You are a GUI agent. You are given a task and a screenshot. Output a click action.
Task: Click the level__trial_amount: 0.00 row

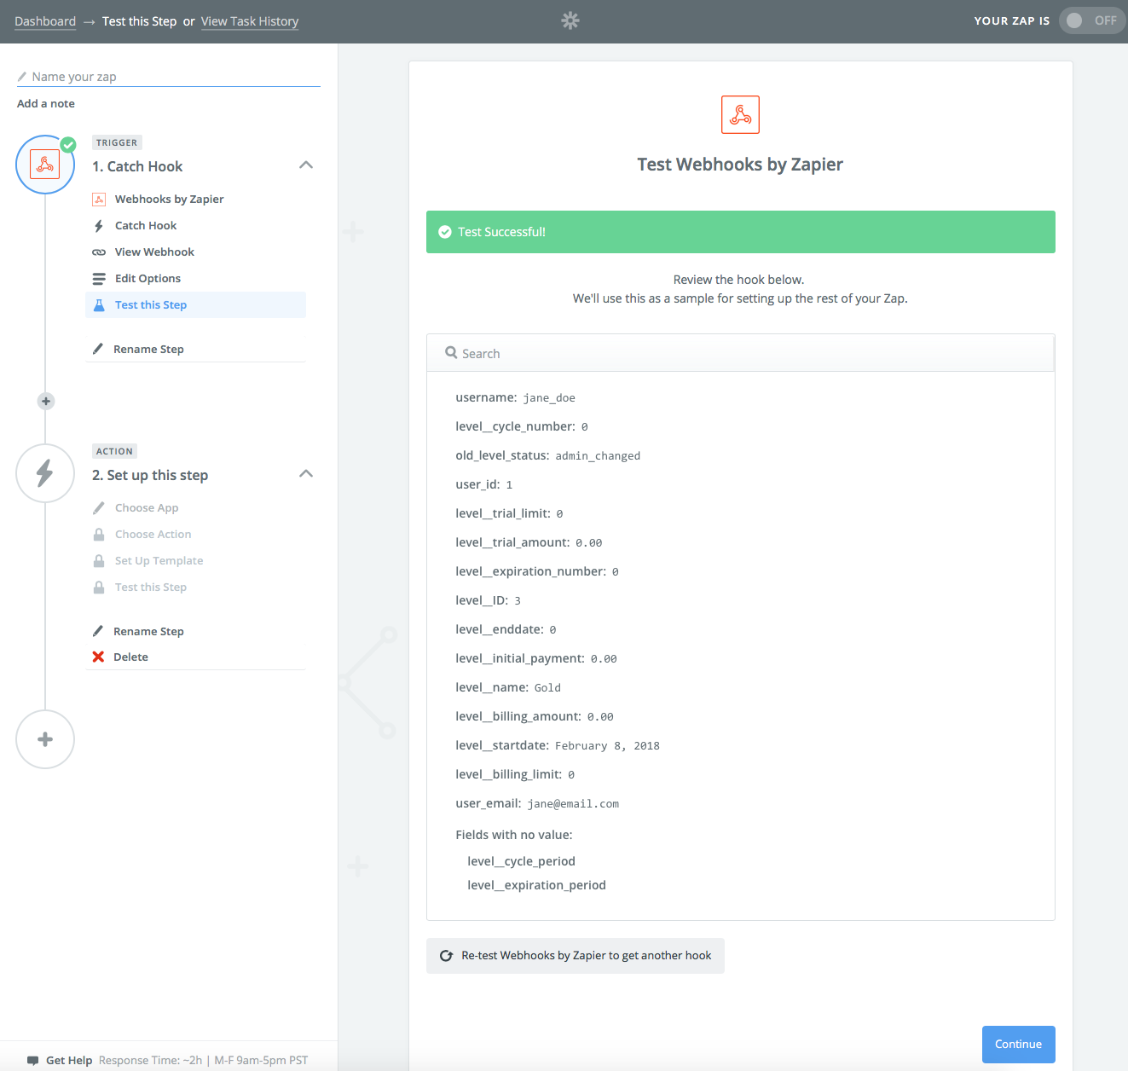click(529, 543)
